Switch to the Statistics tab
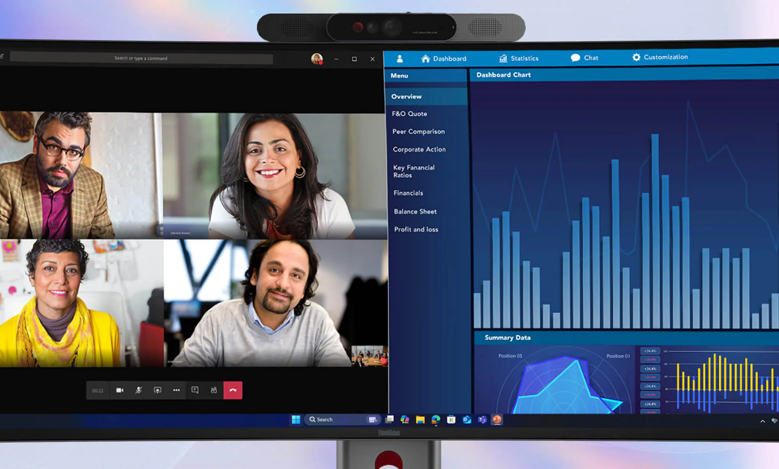Screen dimensions: 779x469 pos(519,58)
